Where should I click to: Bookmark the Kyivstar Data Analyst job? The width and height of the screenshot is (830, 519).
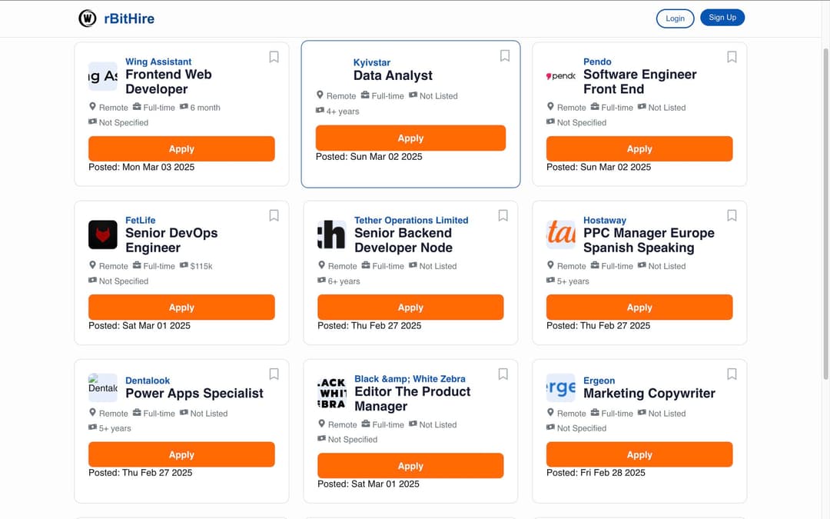click(x=505, y=55)
